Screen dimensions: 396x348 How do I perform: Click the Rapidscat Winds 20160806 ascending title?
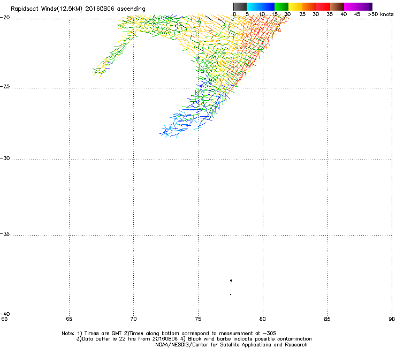[x=78, y=9]
